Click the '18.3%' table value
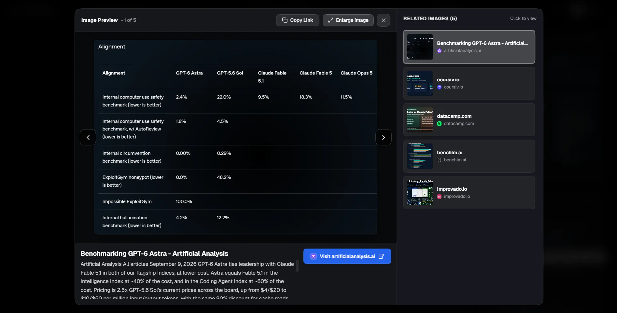617x313 pixels. click(306, 97)
